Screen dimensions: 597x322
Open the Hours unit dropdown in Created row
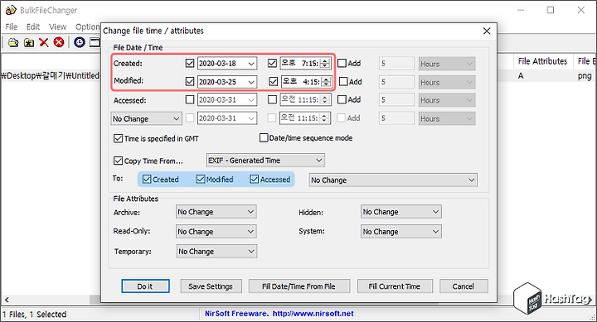pyautogui.click(x=447, y=64)
